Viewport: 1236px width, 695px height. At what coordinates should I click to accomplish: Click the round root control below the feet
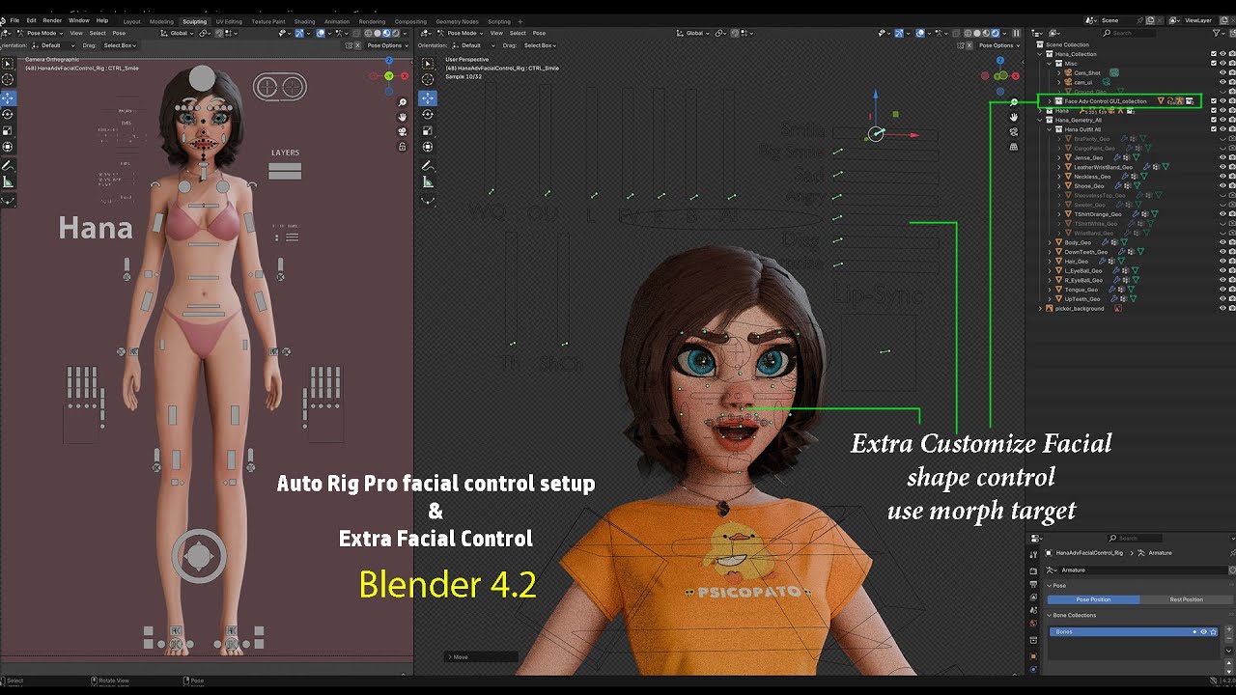[x=199, y=555]
